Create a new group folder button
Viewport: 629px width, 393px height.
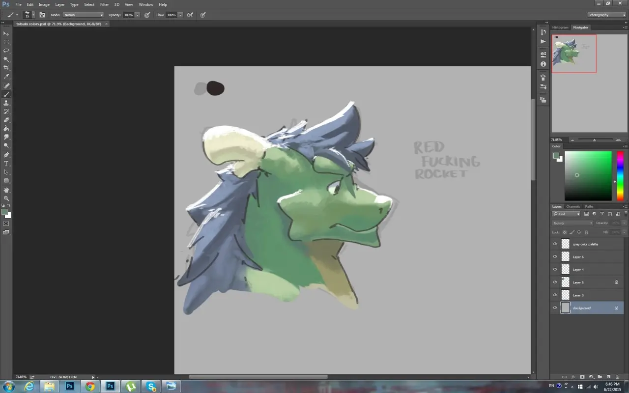(600, 377)
